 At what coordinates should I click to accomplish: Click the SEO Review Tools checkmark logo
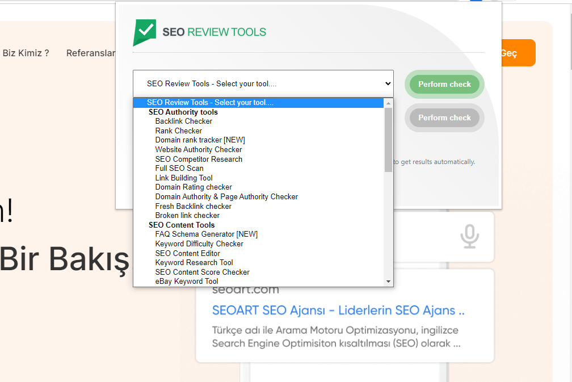point(144,32)
